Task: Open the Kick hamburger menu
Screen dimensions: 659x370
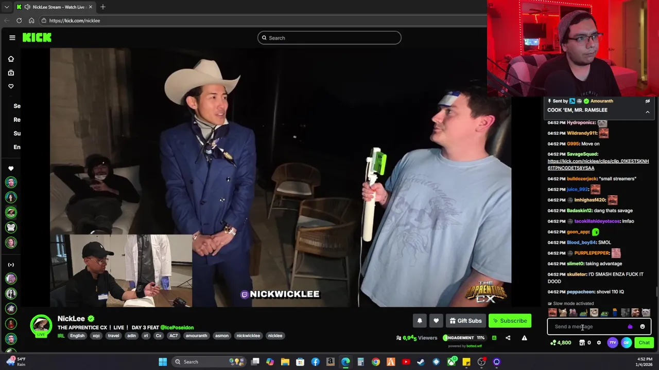Action: [12, 38]
